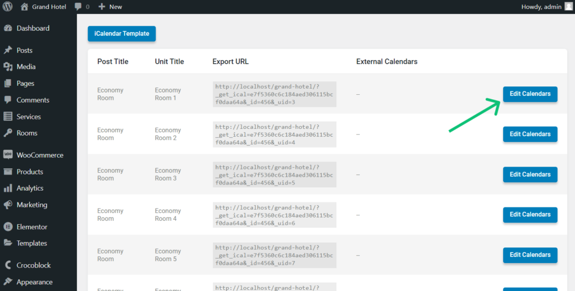Click the Crocoblock crescent icon
This screenshot has width=575, height=291.
click(8, 265)
